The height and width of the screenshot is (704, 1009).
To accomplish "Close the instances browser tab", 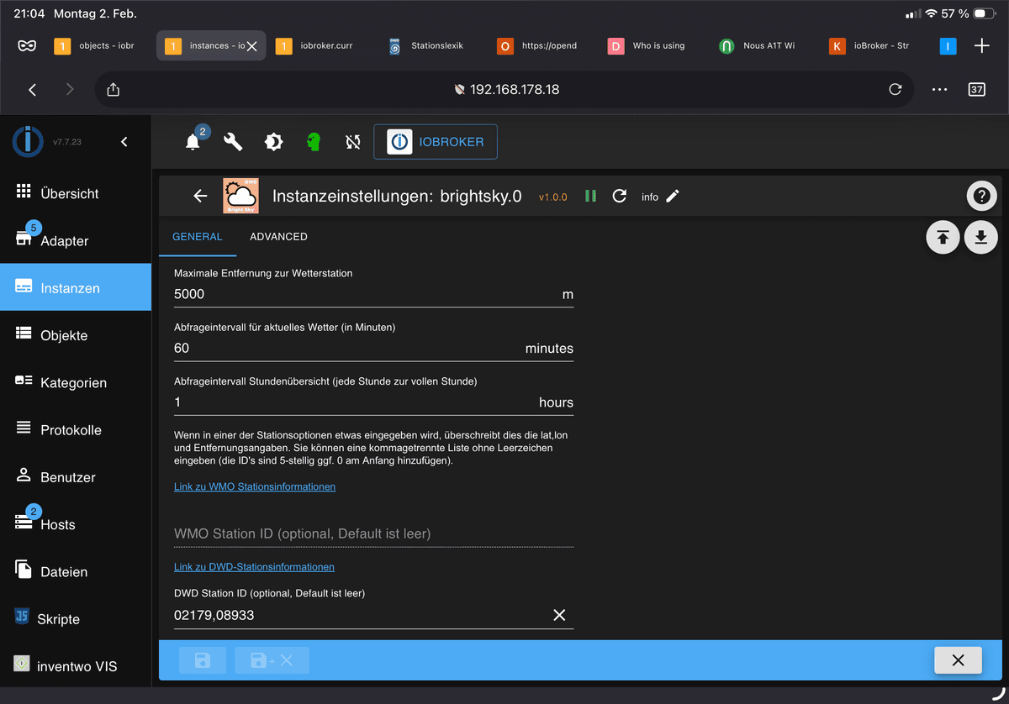I will point(251,46).
